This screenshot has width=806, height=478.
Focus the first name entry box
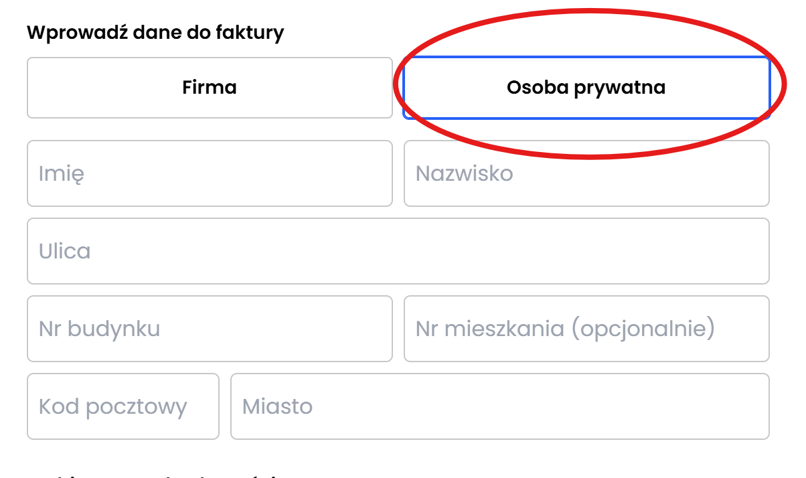pos(210,173)
